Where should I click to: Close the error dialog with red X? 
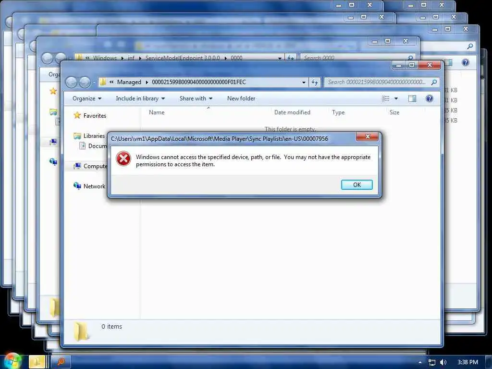[x=367, y=136]
